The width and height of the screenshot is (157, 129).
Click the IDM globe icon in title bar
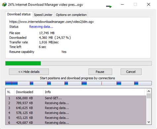point(4,5)
